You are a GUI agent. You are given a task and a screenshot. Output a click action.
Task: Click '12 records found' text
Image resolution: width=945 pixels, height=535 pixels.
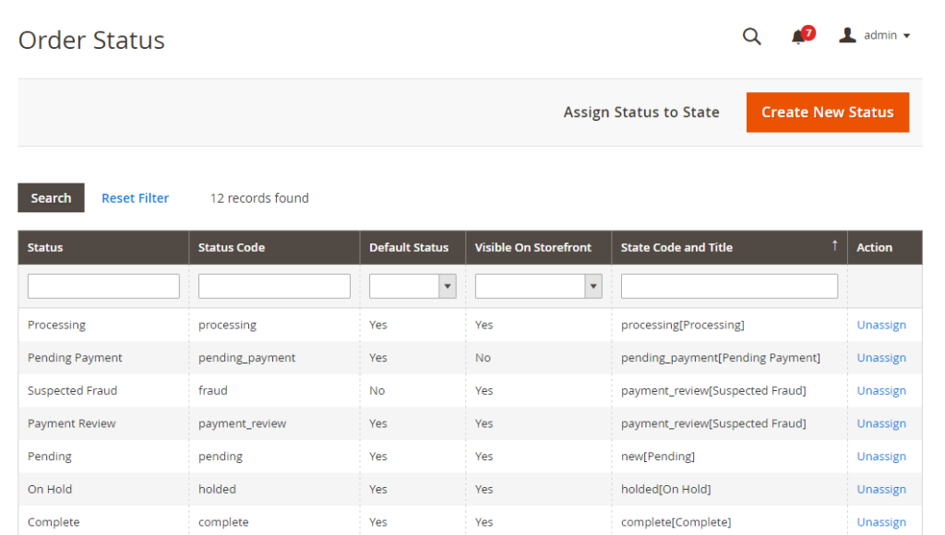click(x=259, y=198)
